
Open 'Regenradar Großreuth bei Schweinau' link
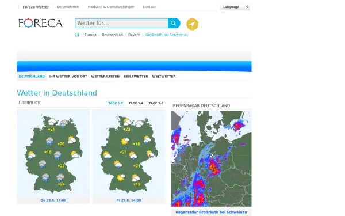click(x=211, y=212)
